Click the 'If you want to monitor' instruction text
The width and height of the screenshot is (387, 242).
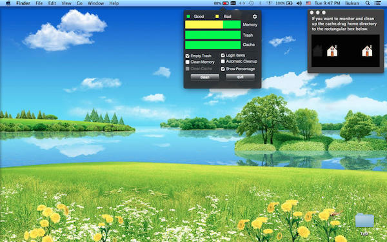(x=344, y=24)
